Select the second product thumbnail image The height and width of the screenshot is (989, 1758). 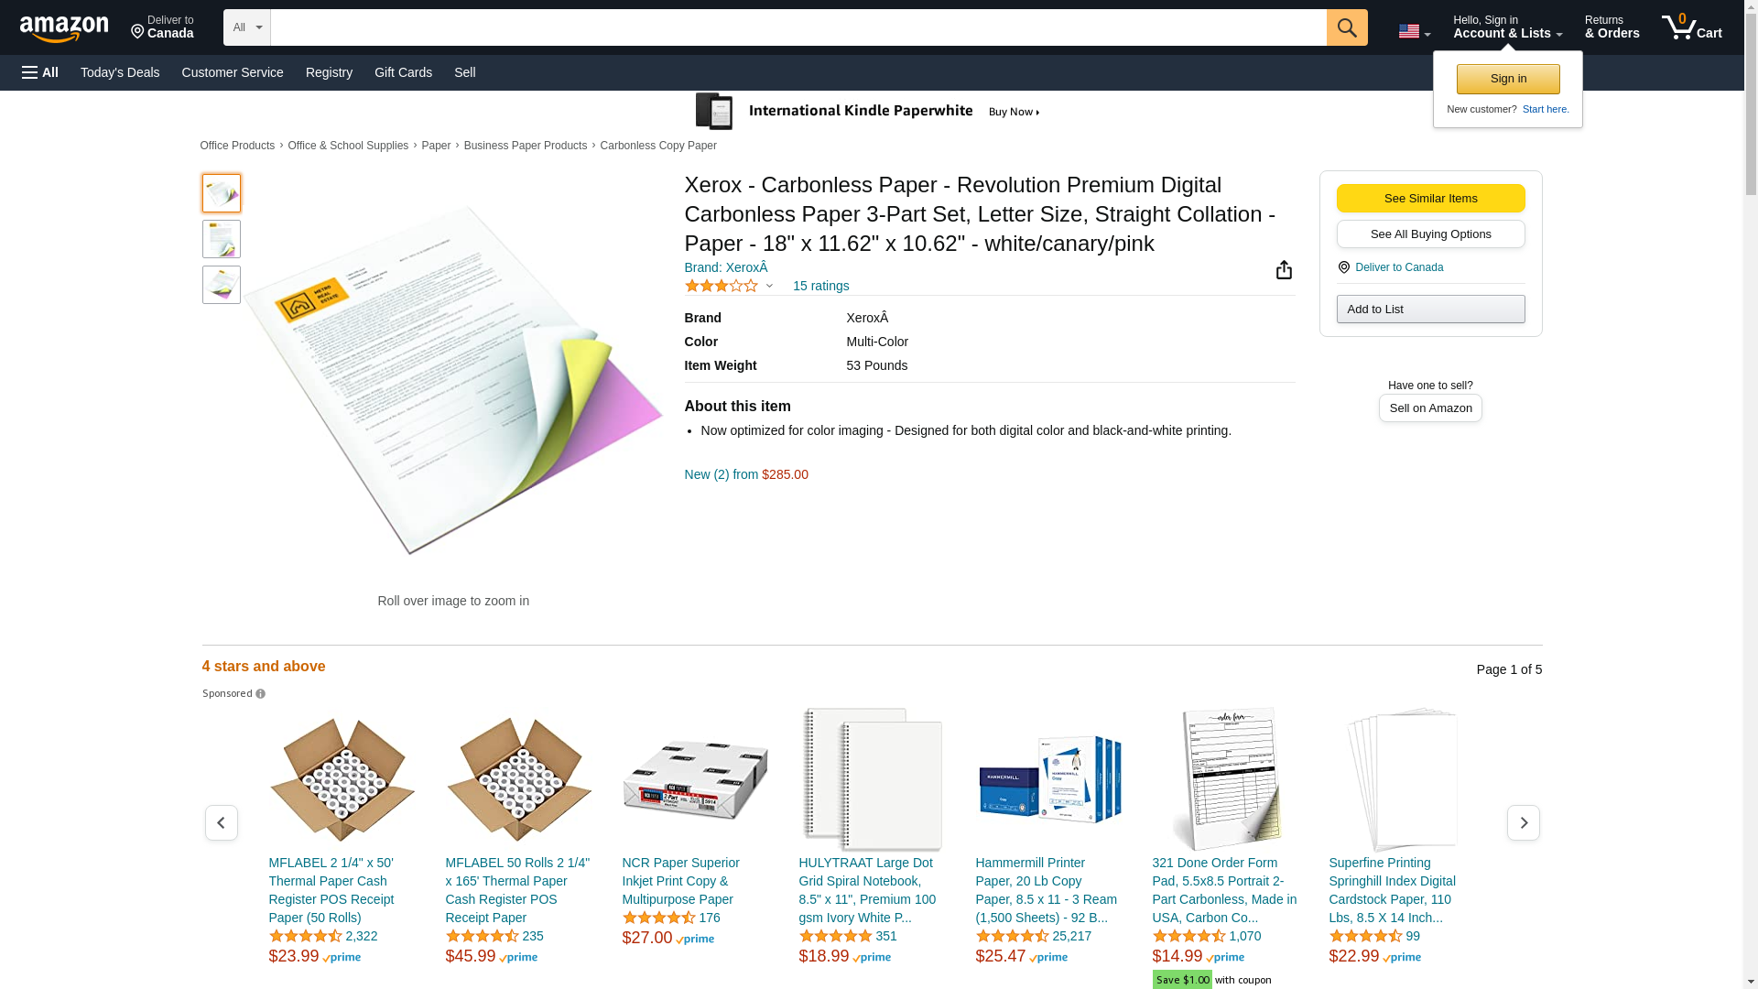222,239
